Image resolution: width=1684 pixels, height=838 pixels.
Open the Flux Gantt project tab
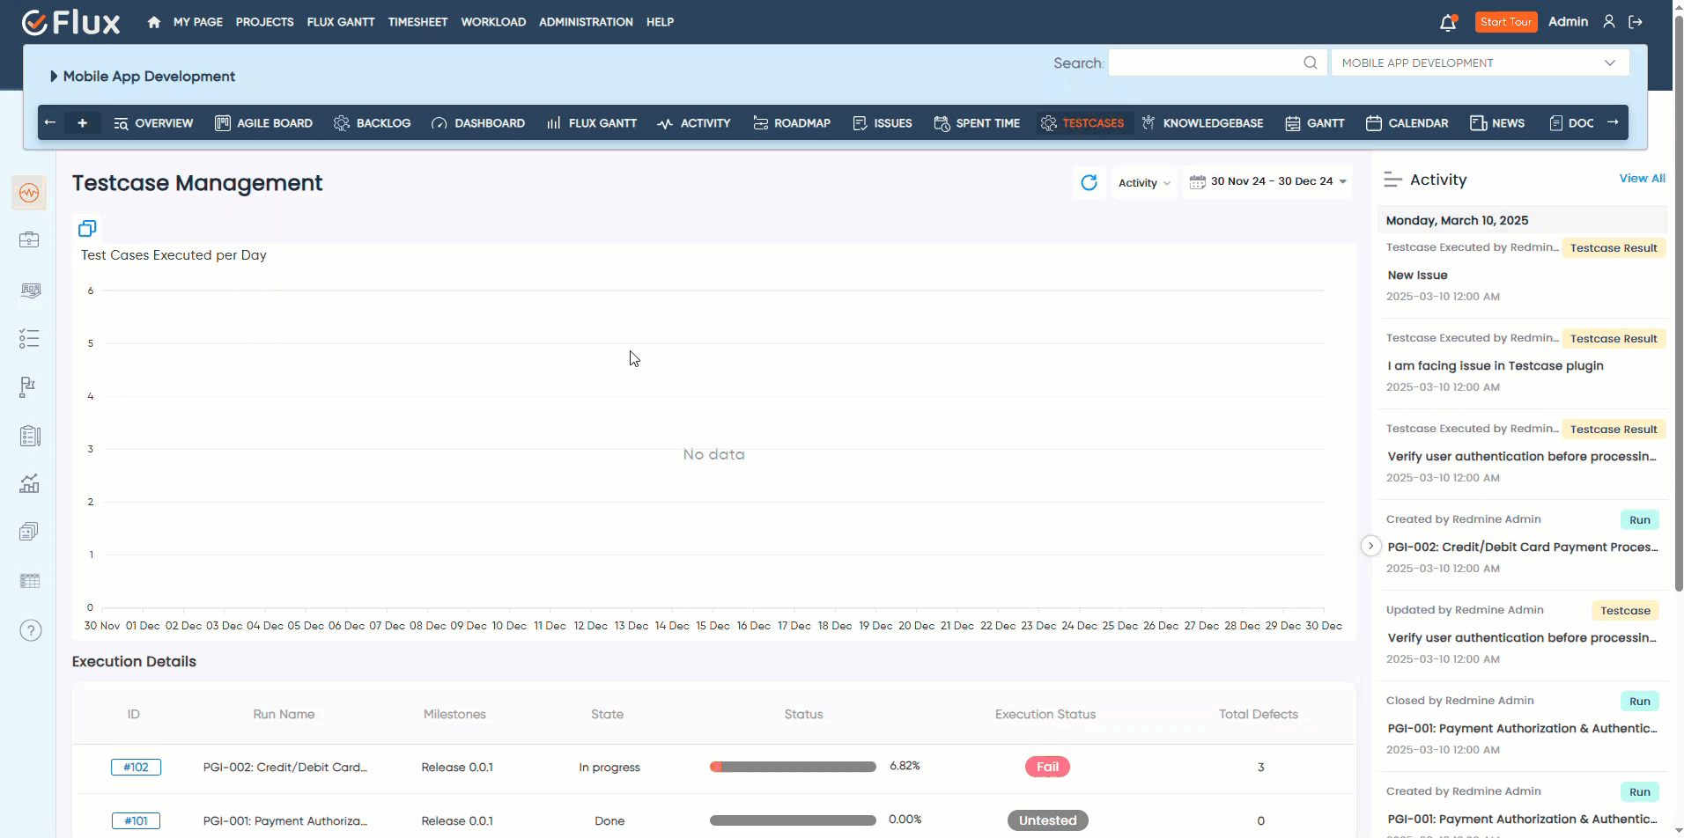tap(592, 123)
